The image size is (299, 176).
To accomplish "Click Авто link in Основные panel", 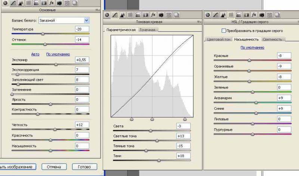I will click(x=35, y=54).
